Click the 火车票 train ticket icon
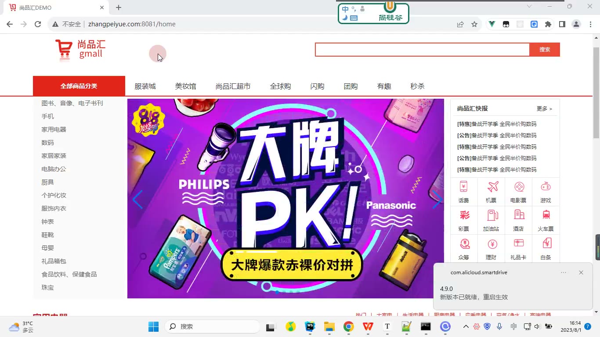Image resolution: width=600 pixels, height=337 pixels. pyautogui.click(x=546, y=215)
